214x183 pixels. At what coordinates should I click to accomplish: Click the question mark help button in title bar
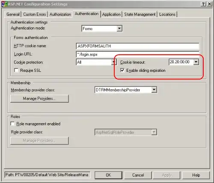(x=203, y=4)
